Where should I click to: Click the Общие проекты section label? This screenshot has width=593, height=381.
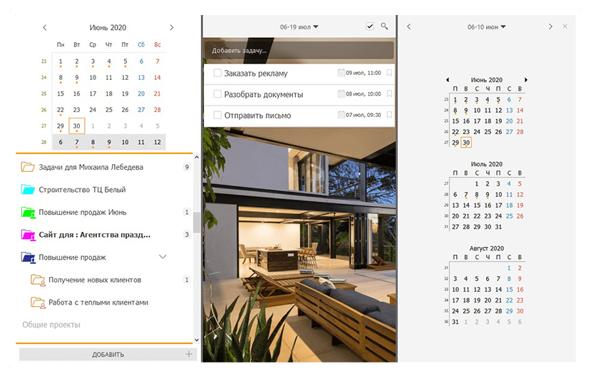(51, 325)
